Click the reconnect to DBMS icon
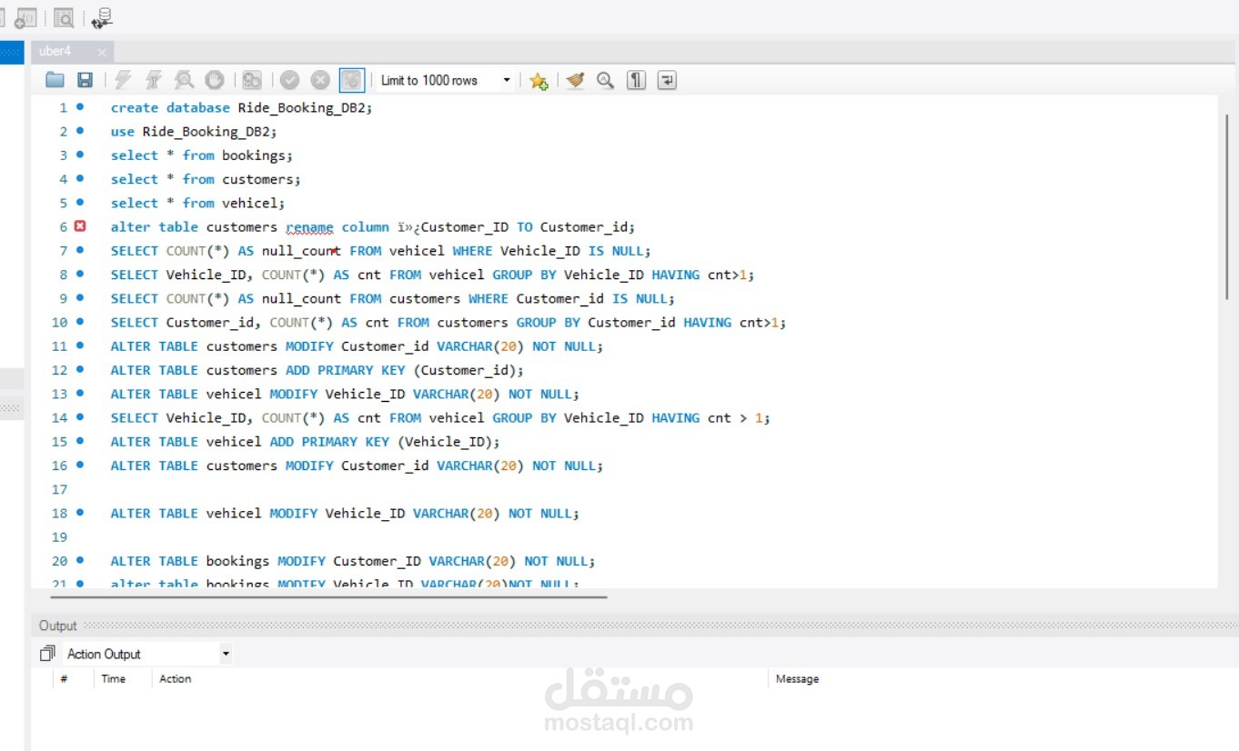The image size is (1239, 751). [102, 16]
